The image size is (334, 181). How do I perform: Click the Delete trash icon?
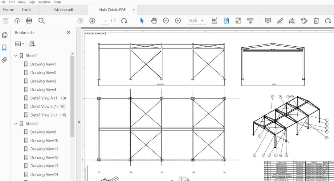click(x=316, y=21)
